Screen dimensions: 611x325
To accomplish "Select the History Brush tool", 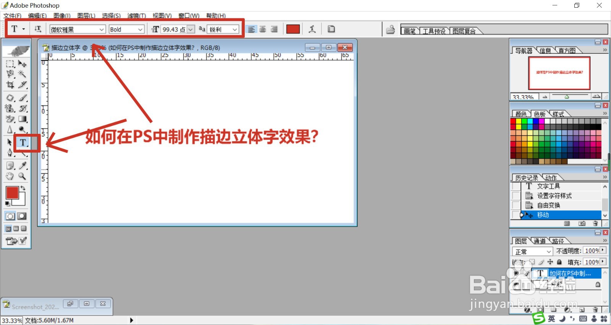I will pos(23,108).
